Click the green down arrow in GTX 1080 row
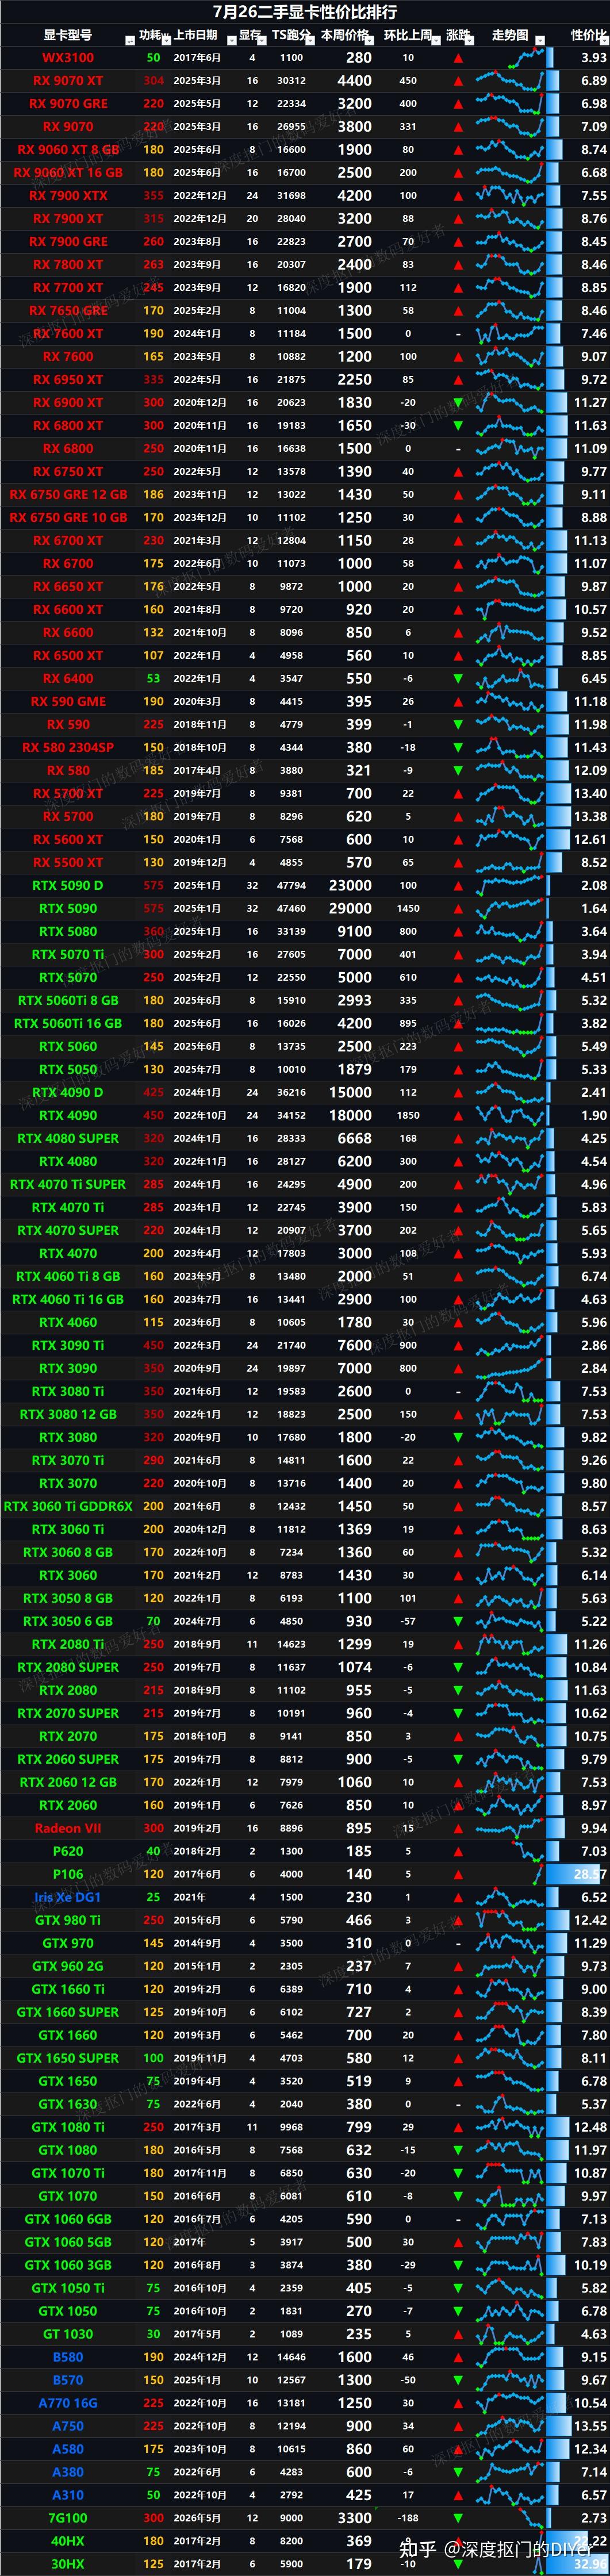 [458, 2151]
